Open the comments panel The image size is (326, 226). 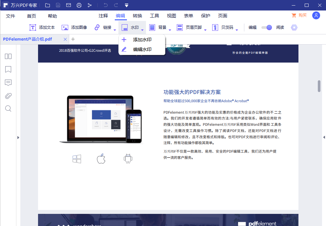click(8, 83)
